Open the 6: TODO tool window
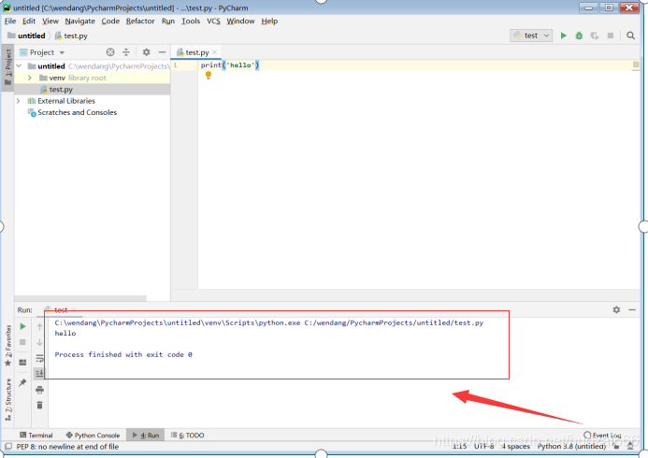 (188, 436)
